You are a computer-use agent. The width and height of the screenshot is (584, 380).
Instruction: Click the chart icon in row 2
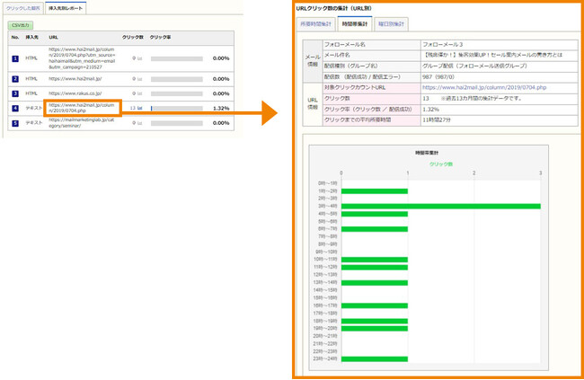[140, 79]
